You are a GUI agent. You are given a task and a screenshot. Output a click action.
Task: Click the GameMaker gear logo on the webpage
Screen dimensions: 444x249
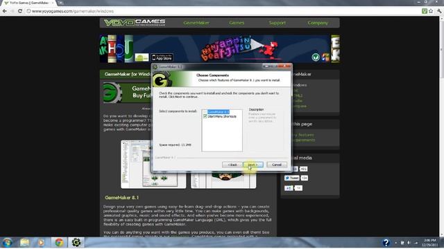pos(112,93)
